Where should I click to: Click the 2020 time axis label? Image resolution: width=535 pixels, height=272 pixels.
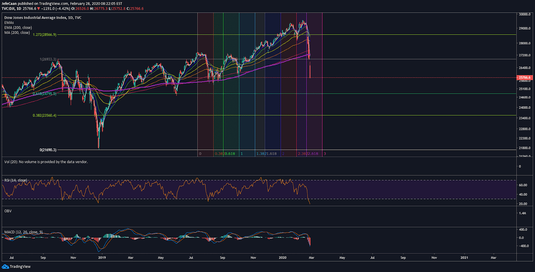click(283, 258)
